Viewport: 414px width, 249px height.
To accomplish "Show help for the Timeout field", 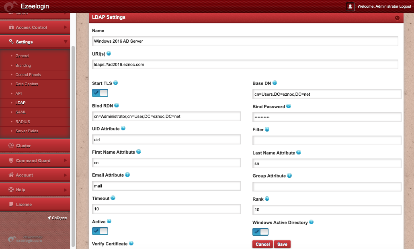I will pos(113,198).
